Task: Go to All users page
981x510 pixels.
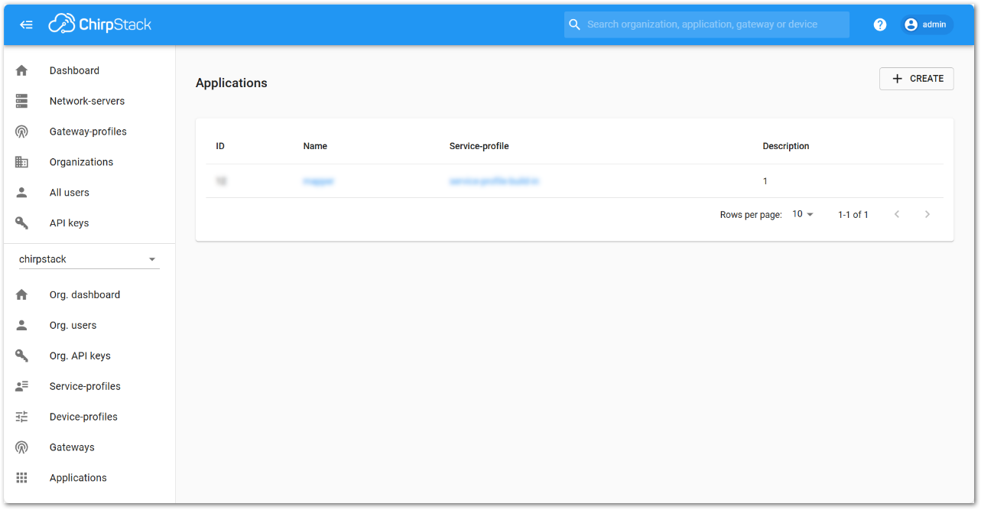Action: coord(69,192)
